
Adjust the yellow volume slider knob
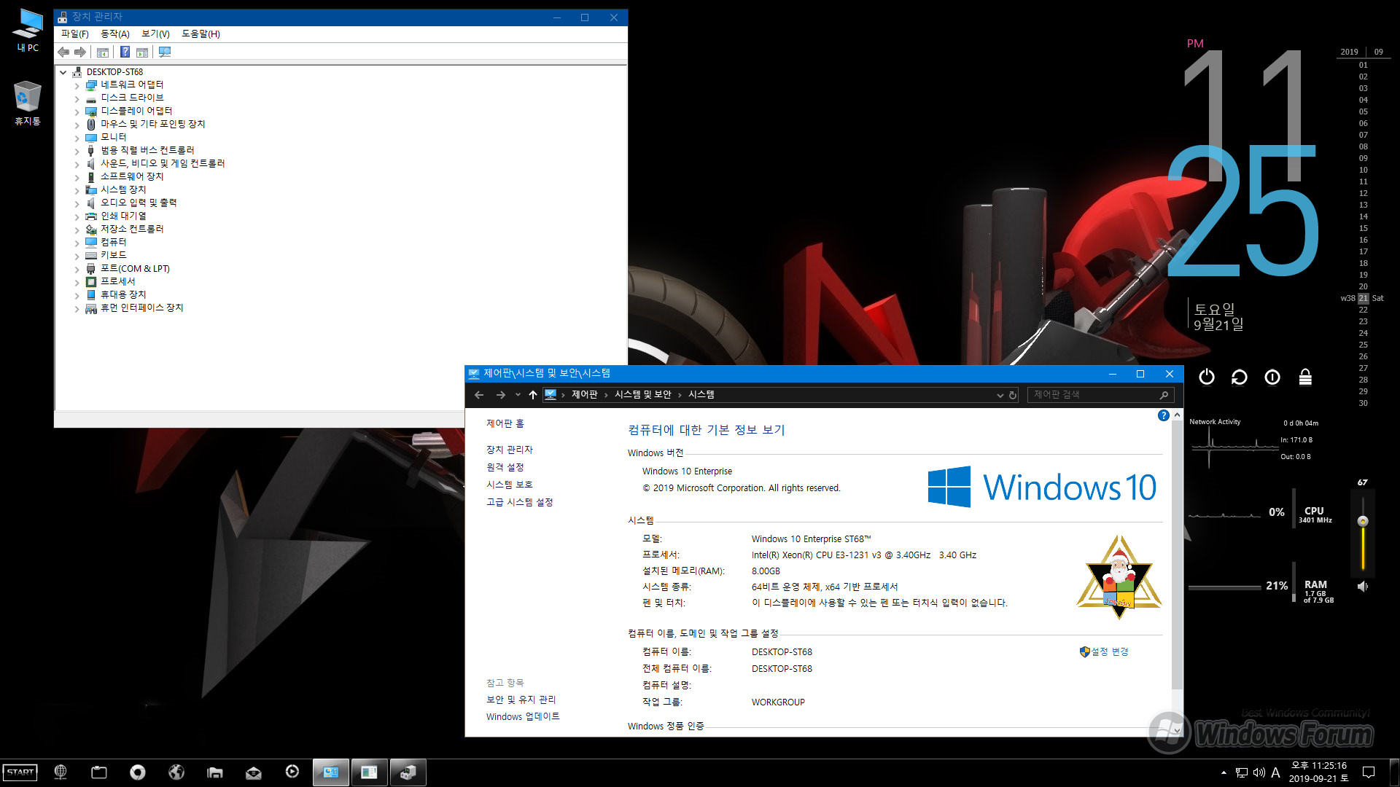pos(1362,521)
